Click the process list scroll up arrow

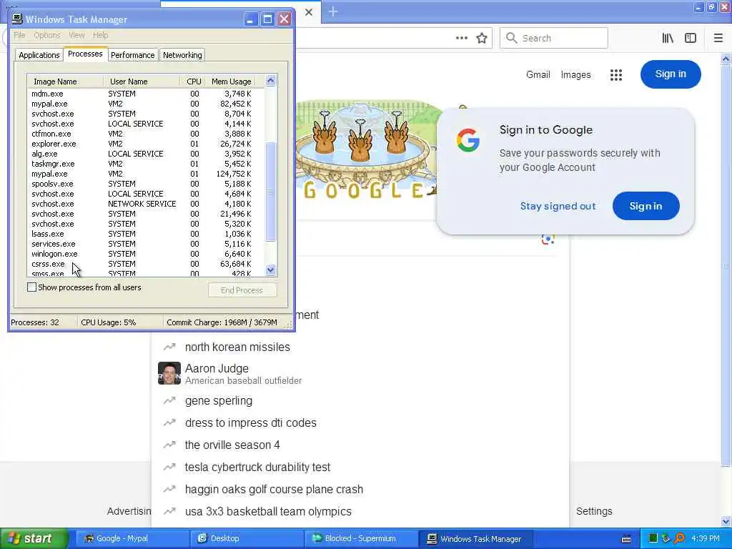click(x=270, y=81)
